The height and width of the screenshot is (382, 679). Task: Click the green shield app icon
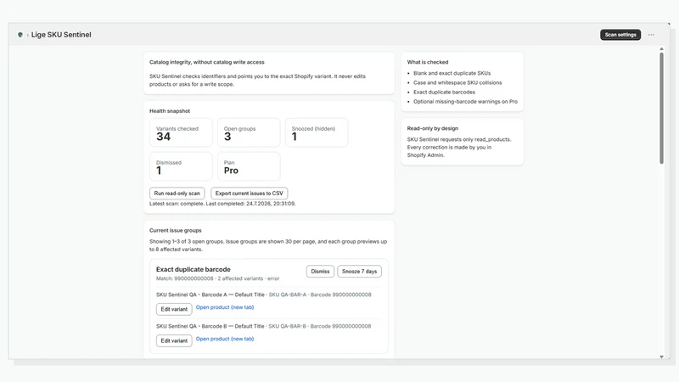[x=20, y=35]
